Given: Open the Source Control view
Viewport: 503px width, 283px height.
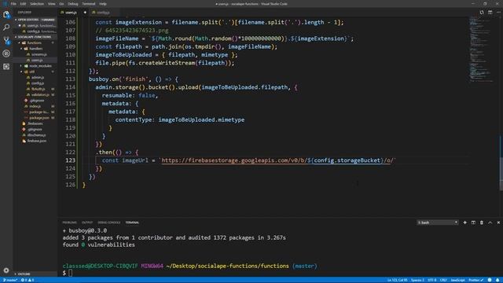Looking at the screenshot, I should coord(6,40).
